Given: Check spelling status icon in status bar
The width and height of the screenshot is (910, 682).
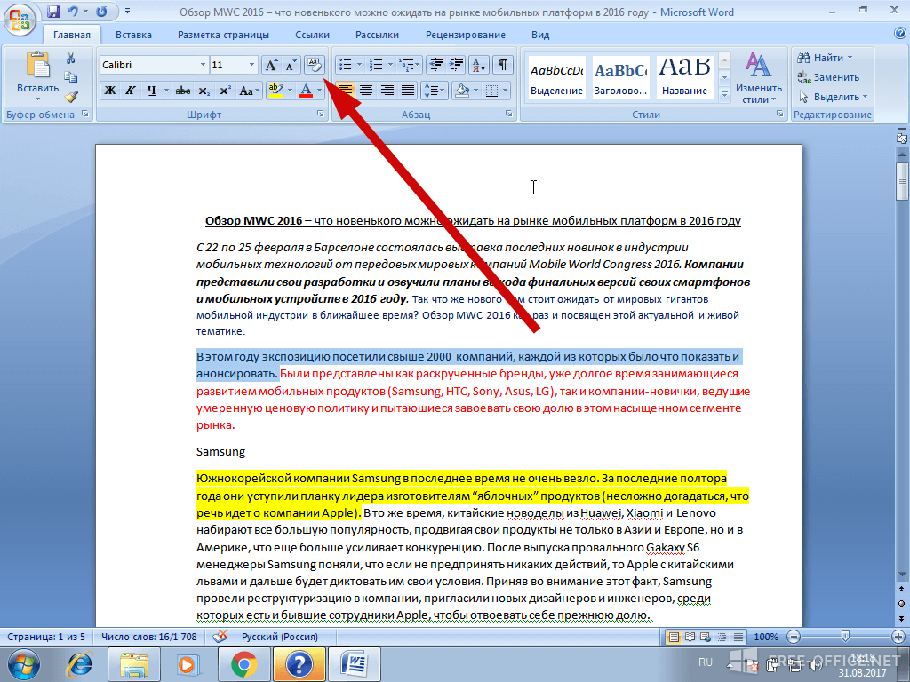Looking at the screenshot, I should point(220,636).
